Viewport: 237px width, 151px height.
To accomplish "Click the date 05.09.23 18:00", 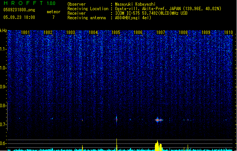I will (x=19, y=17).
